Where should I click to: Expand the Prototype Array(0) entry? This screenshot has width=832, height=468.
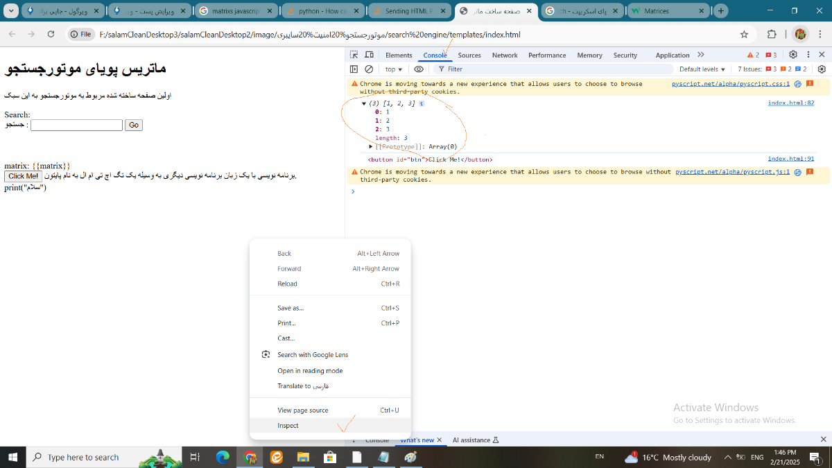372,146
